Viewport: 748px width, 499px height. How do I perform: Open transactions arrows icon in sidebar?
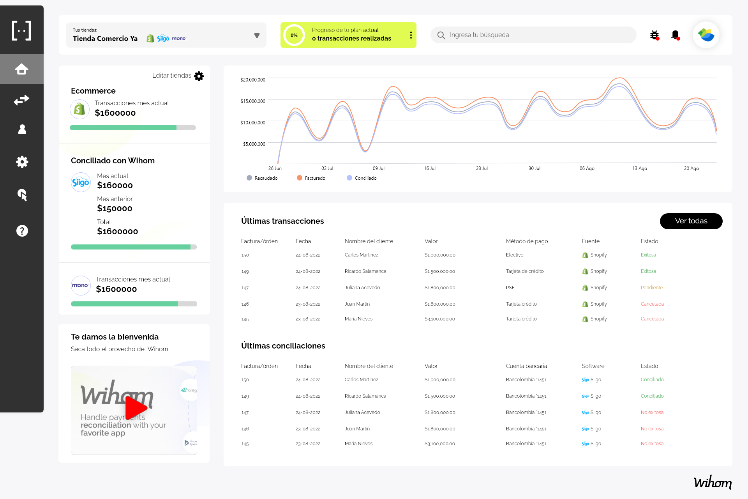[21, 100]
